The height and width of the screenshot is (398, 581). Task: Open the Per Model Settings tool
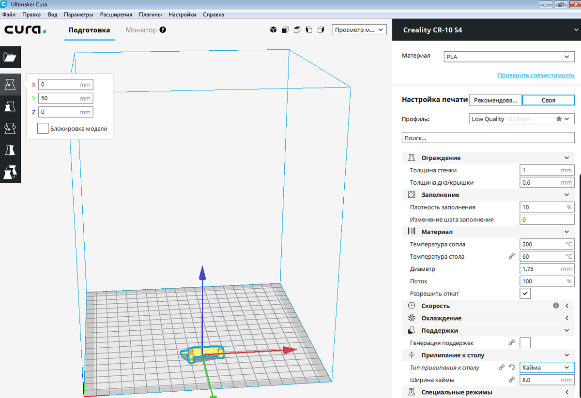pos(10,172)
